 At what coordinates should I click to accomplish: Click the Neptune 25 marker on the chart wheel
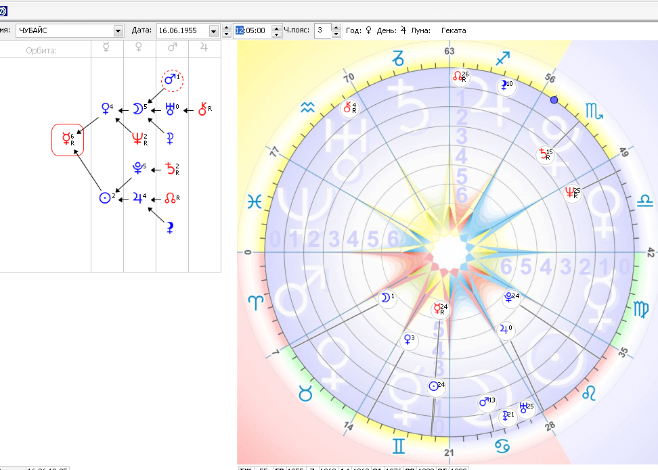tap(572, 193)
